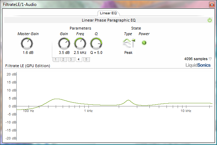217x145 pixels.
Task: Click the 2.5 kHz frequency value
Action: (80, 53)
